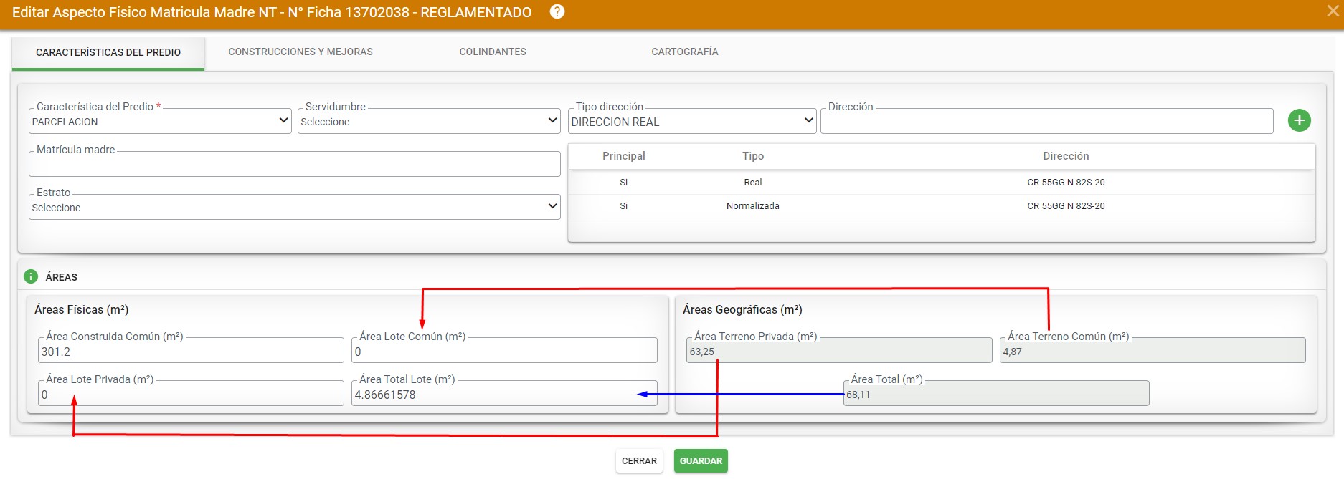Click the Área Lote Común field
1344x479 pixels.
(504, 351)
